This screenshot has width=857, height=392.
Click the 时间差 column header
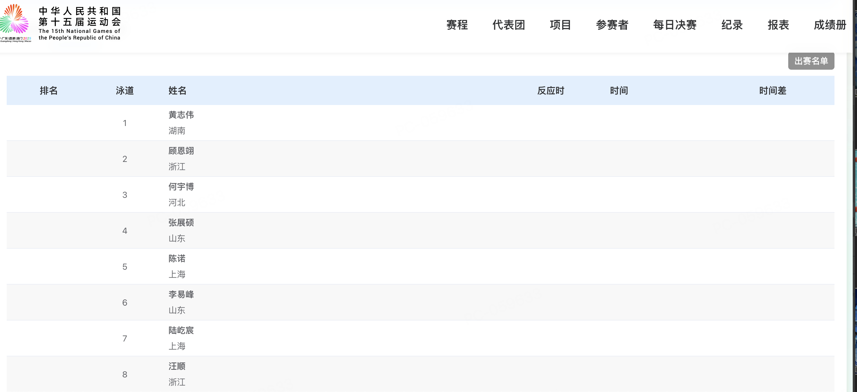(x=772, y=90)
